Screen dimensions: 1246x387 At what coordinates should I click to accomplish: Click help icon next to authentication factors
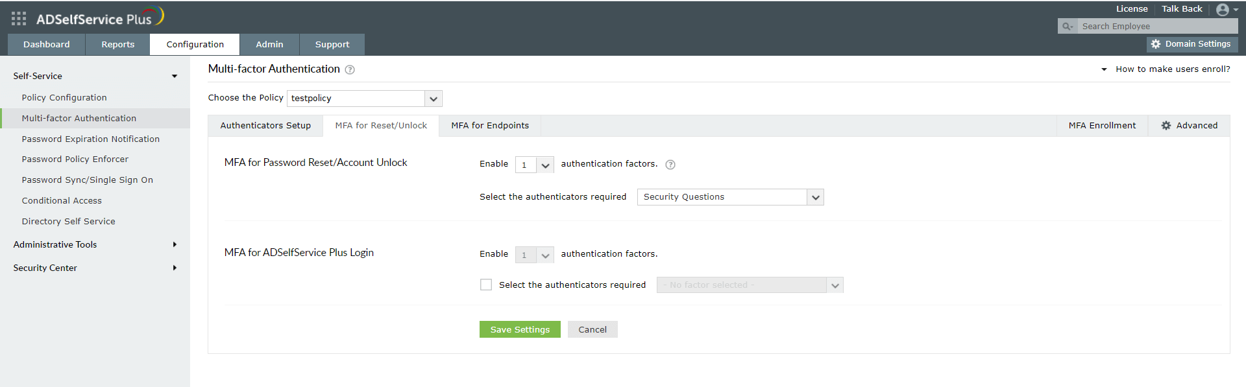(670, 165)
